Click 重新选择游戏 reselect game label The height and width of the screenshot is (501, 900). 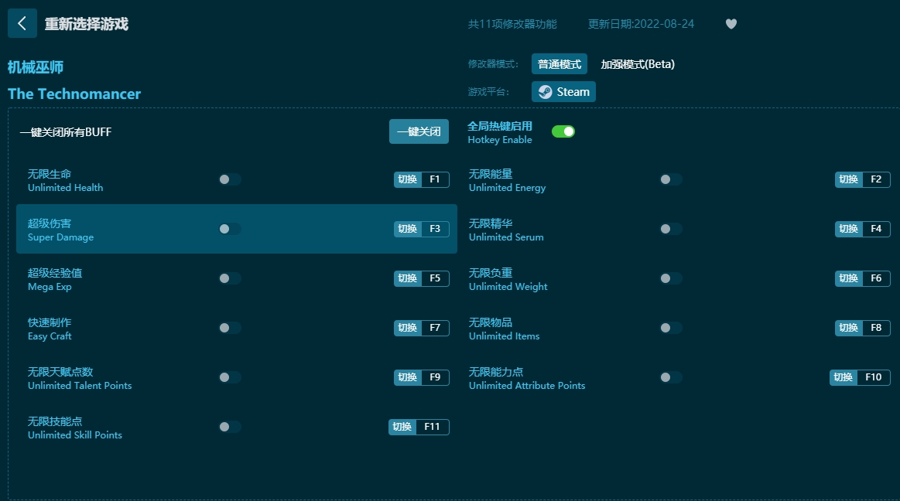[87, 24]
